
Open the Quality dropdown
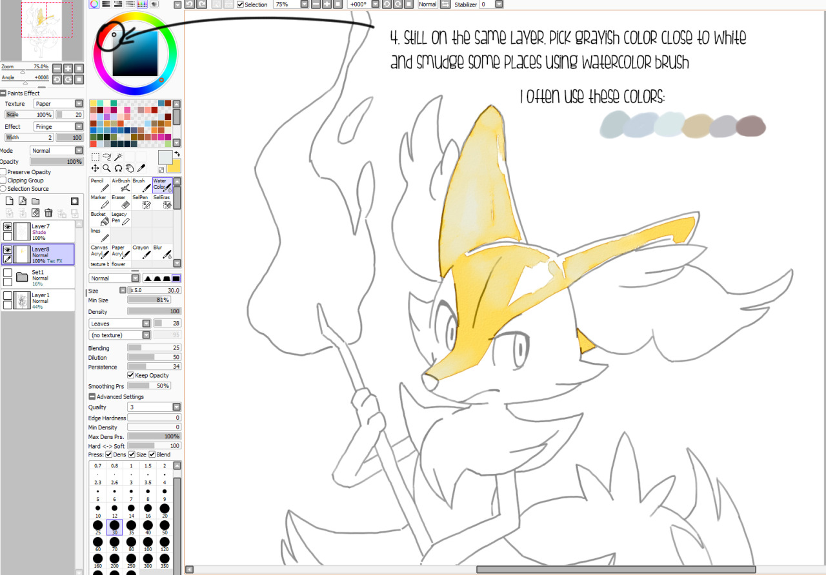(154, 407)
